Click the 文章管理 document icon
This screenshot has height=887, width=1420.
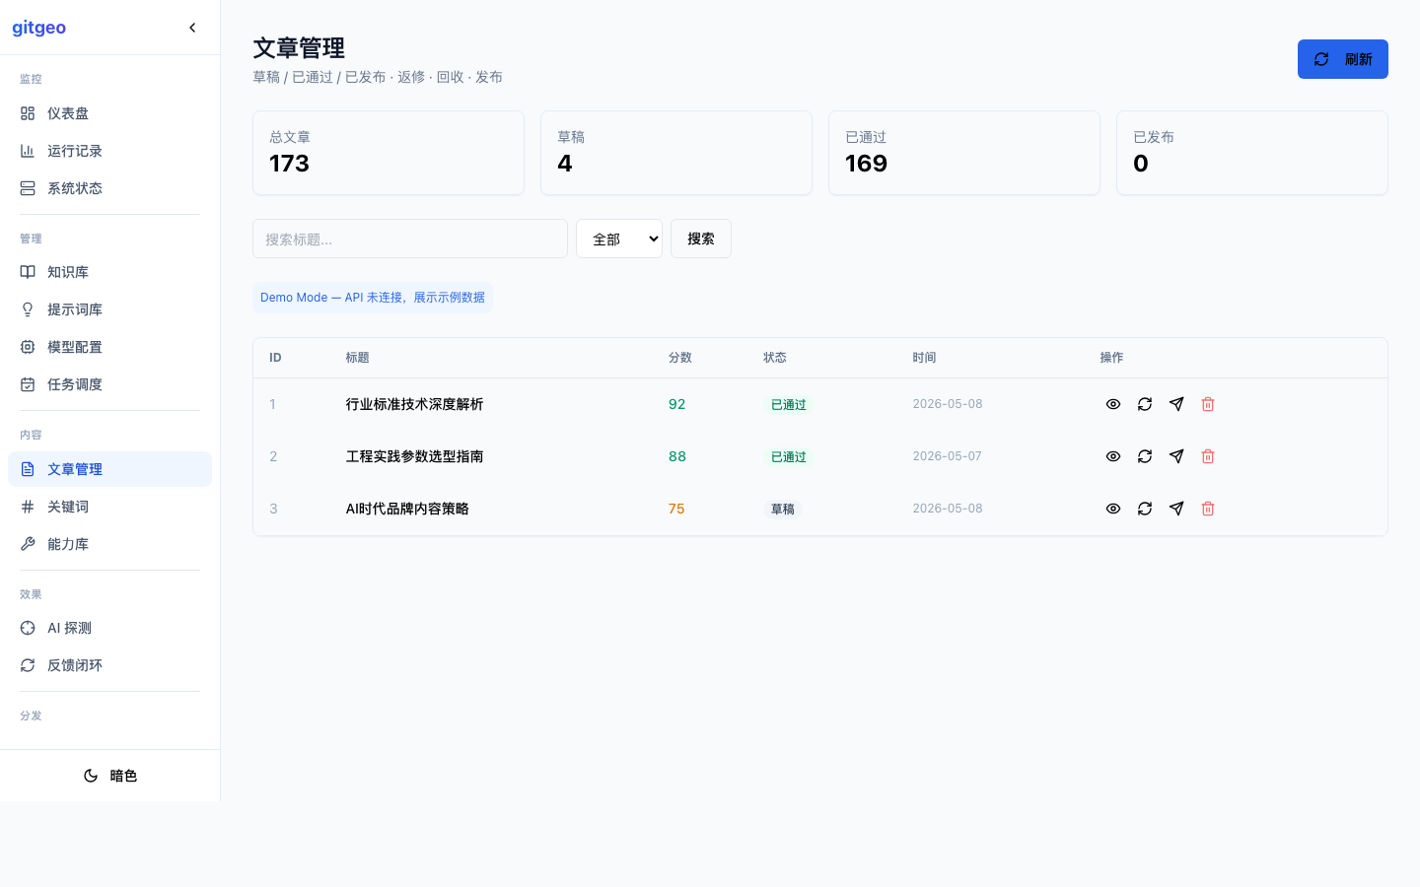point(28,469)
